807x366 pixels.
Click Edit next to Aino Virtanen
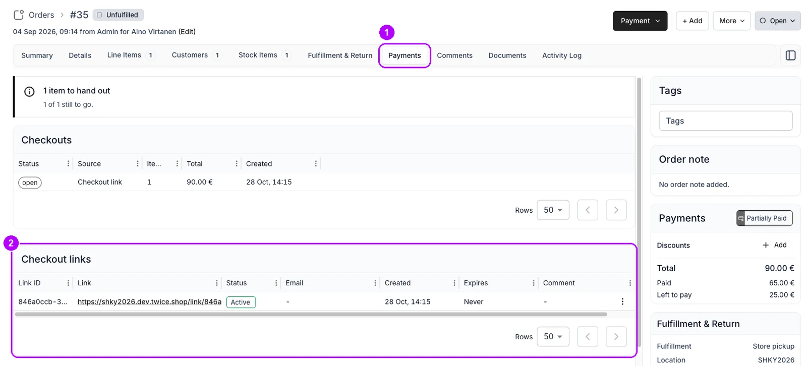click(187, 31)
